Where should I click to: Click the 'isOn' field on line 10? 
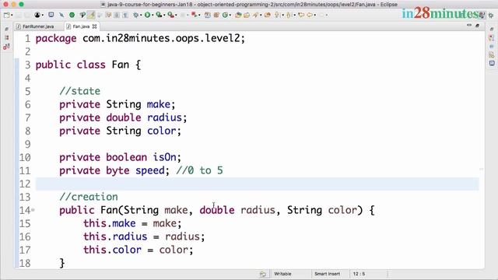click(164, 157)
